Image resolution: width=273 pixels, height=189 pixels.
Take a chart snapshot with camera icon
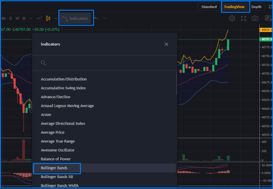255,18
